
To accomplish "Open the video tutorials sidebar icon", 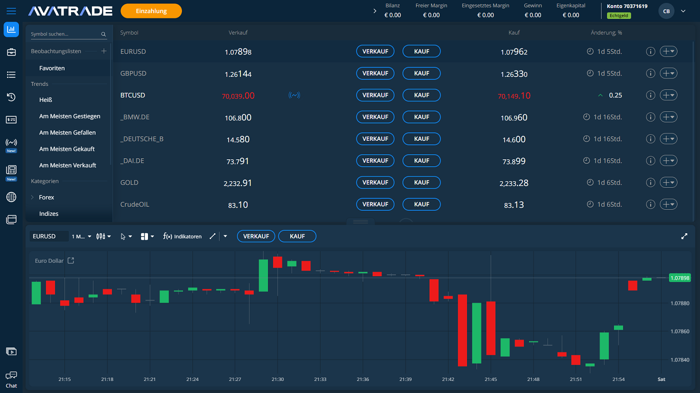I will [11, 352].
